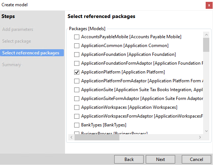Uncheck the ApplicationPlatform package

[77, 72]
